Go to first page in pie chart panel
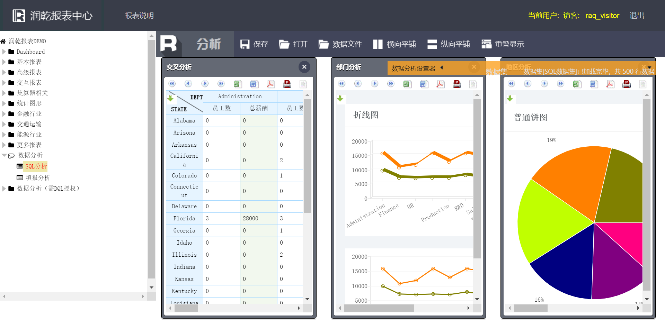Image resolution: width=665 pixels, height=320 pixels. tap(511, 84)
